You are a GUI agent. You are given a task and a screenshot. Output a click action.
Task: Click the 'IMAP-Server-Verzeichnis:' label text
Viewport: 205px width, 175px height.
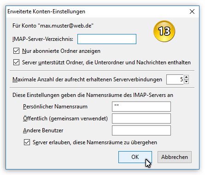point(43,39)
